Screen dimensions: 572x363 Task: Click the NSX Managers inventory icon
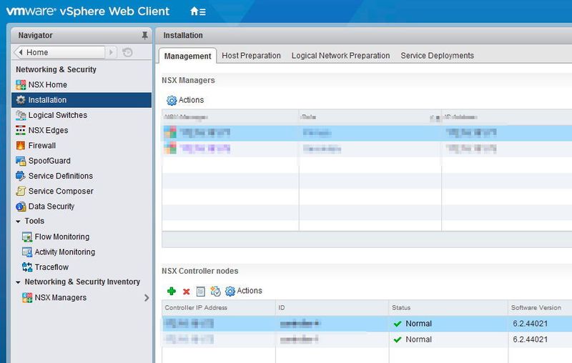coord(27,297)
